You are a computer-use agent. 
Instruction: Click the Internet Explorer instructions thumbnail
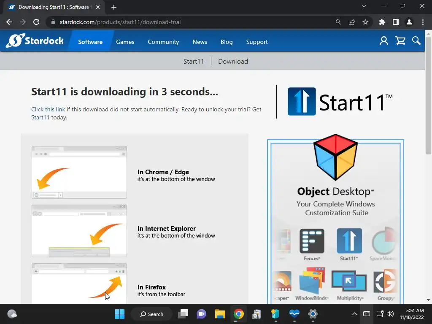coord(79,231)
